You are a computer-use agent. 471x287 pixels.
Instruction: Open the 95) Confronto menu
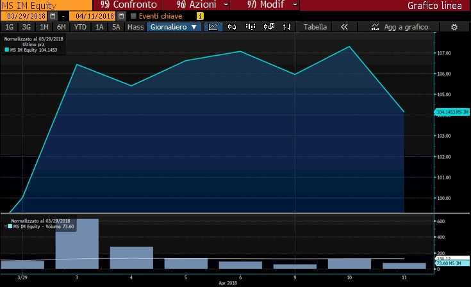128,4
